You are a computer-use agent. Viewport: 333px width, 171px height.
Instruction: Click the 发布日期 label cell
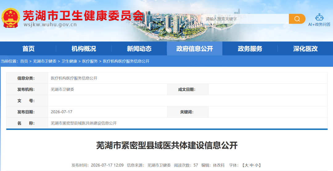[27, 112]
